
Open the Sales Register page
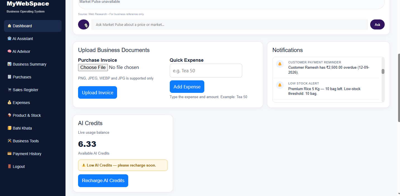click(x=33, y=90)
